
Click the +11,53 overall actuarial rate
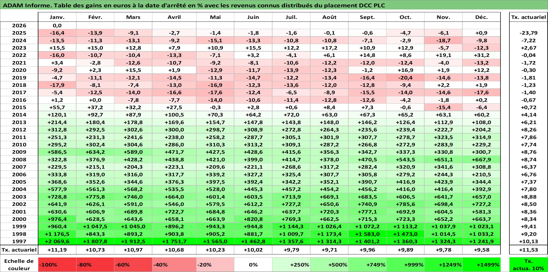point(528,250)
